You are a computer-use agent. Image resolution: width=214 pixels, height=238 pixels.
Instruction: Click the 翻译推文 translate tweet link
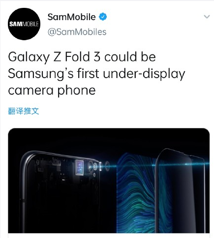tap(24, 111)
